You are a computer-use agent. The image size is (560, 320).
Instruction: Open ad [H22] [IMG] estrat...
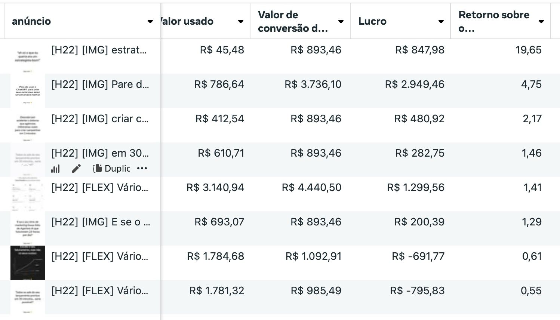click(x=99, y=50)
